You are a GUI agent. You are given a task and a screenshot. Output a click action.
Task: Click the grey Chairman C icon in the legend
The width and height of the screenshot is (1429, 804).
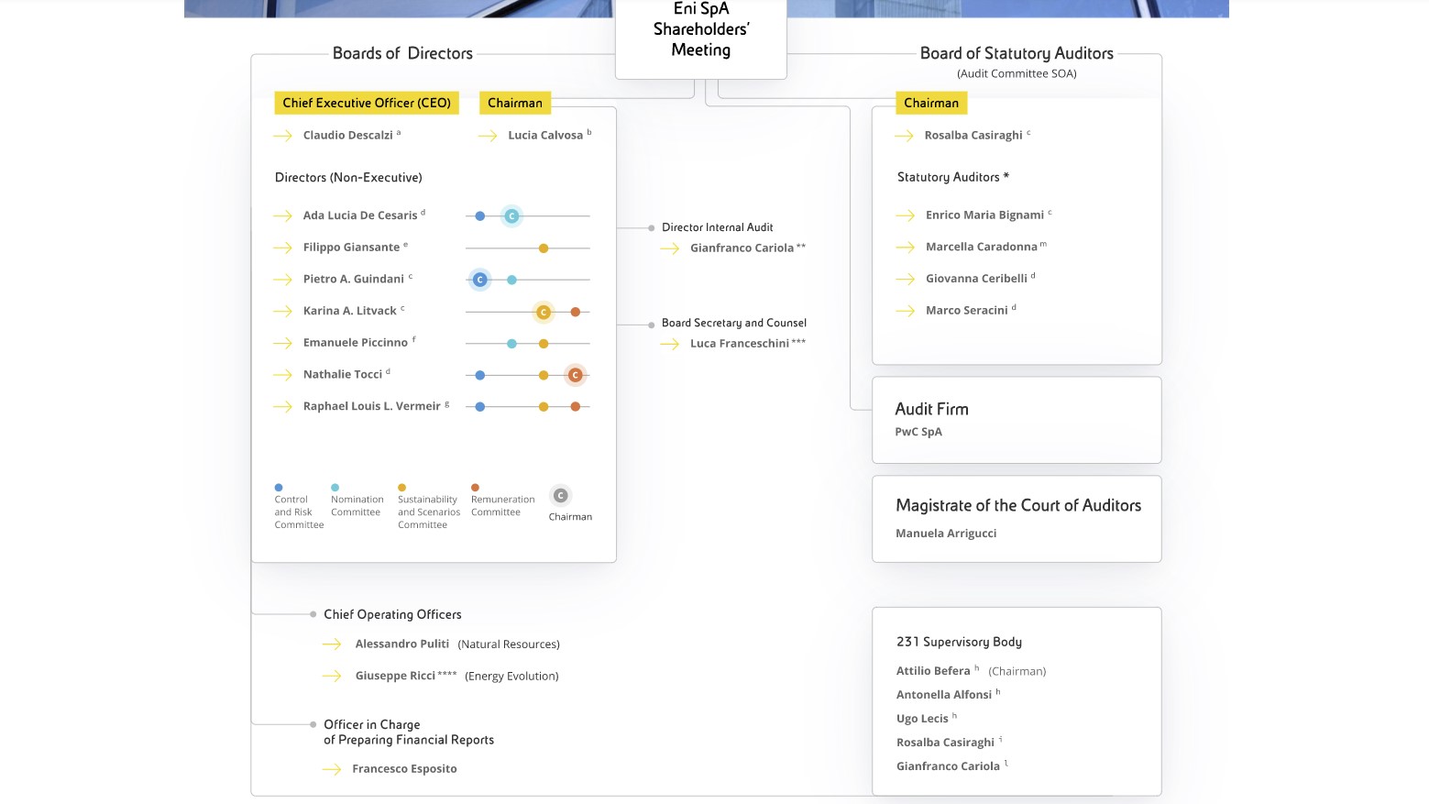(x=561, y=496)
